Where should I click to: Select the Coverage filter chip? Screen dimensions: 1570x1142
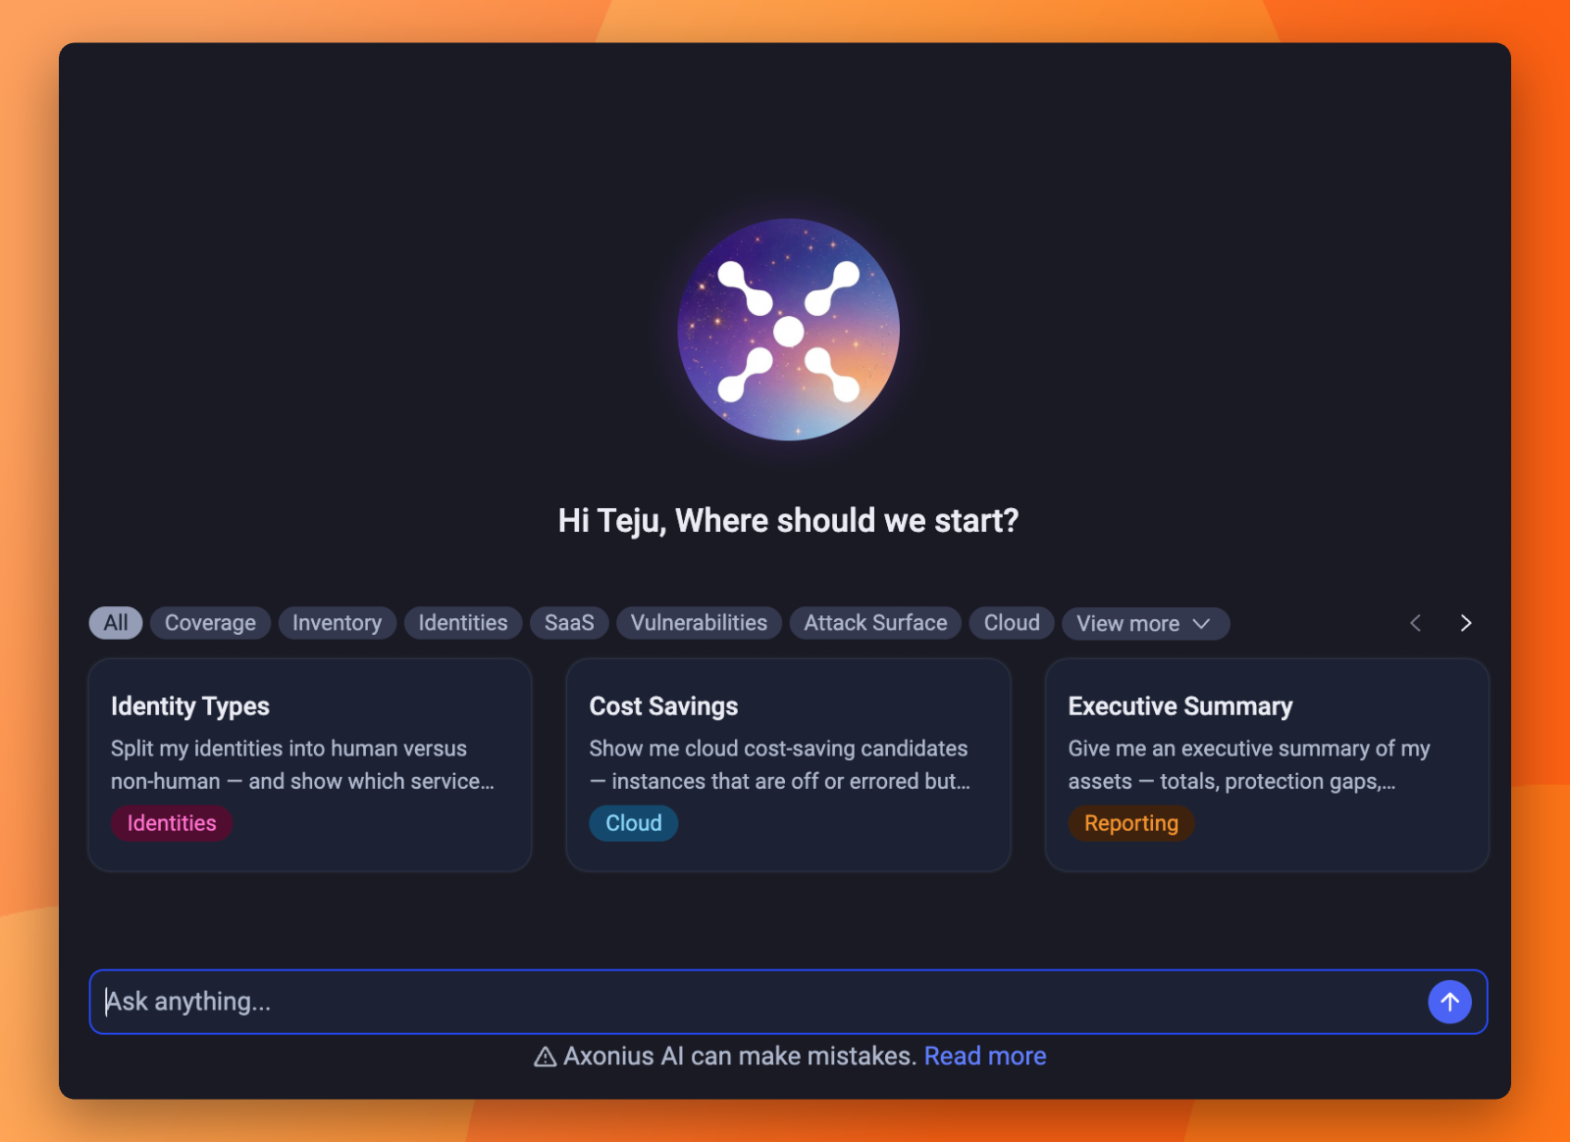pos(210,623)
